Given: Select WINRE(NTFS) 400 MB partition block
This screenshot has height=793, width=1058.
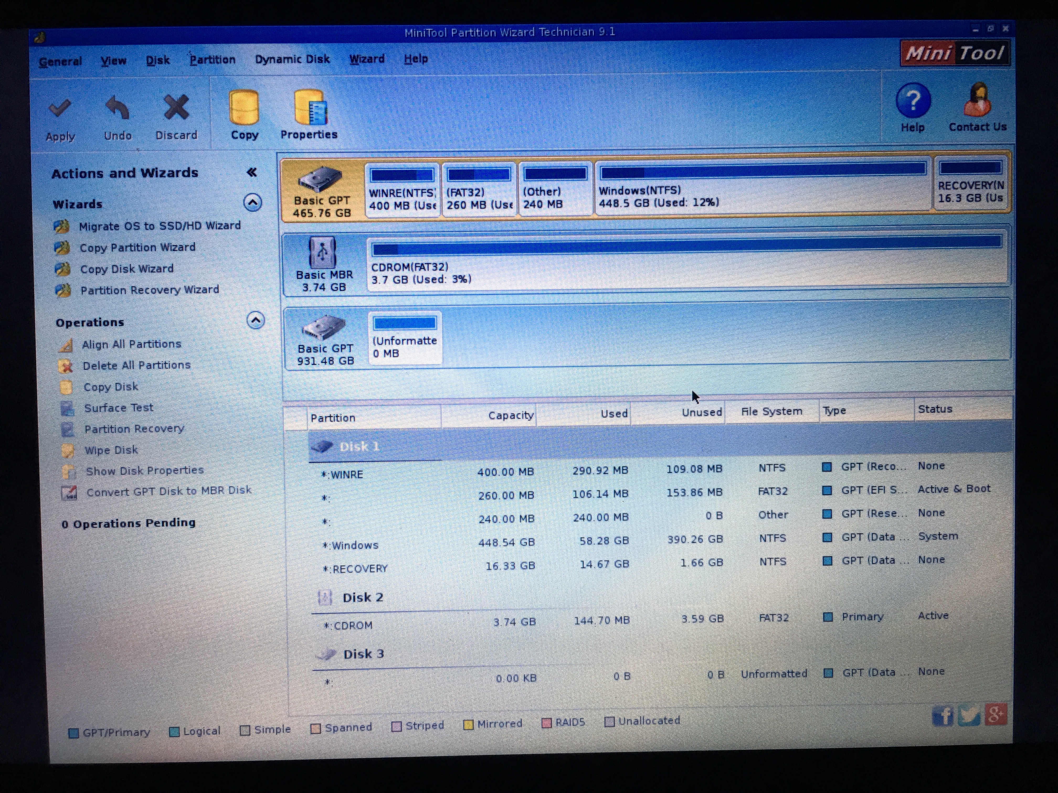Looking at the screenshot, I should point(402,190).
